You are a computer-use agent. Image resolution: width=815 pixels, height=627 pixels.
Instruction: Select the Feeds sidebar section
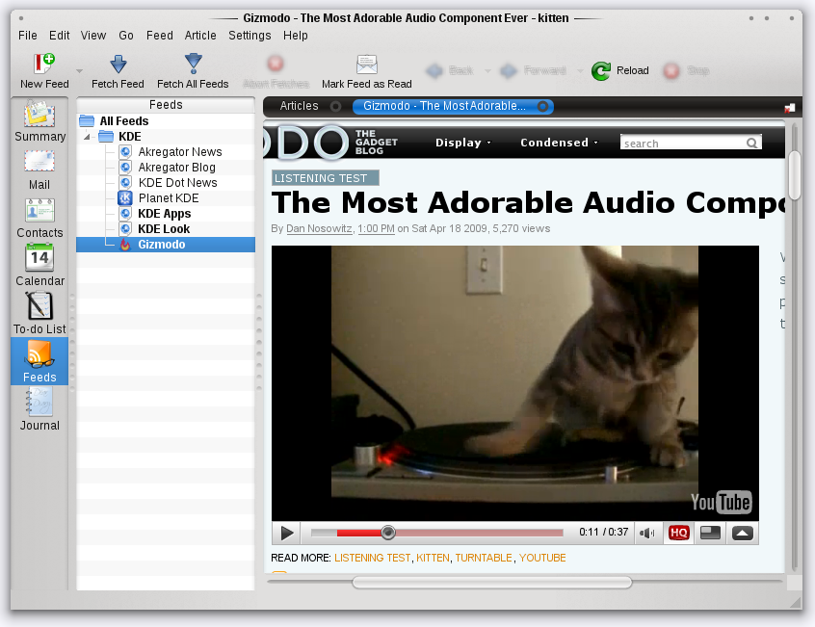(40, 362)
